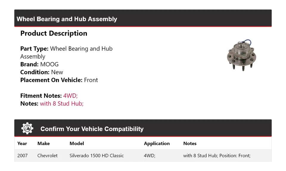Select the Silverado 1500 HD Classic cell
Image resolution: width=286 pixels, height=171 pixels.
click(x=97, y=156)
